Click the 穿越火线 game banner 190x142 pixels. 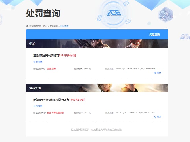pyautogui.click(x=97, y=88)
